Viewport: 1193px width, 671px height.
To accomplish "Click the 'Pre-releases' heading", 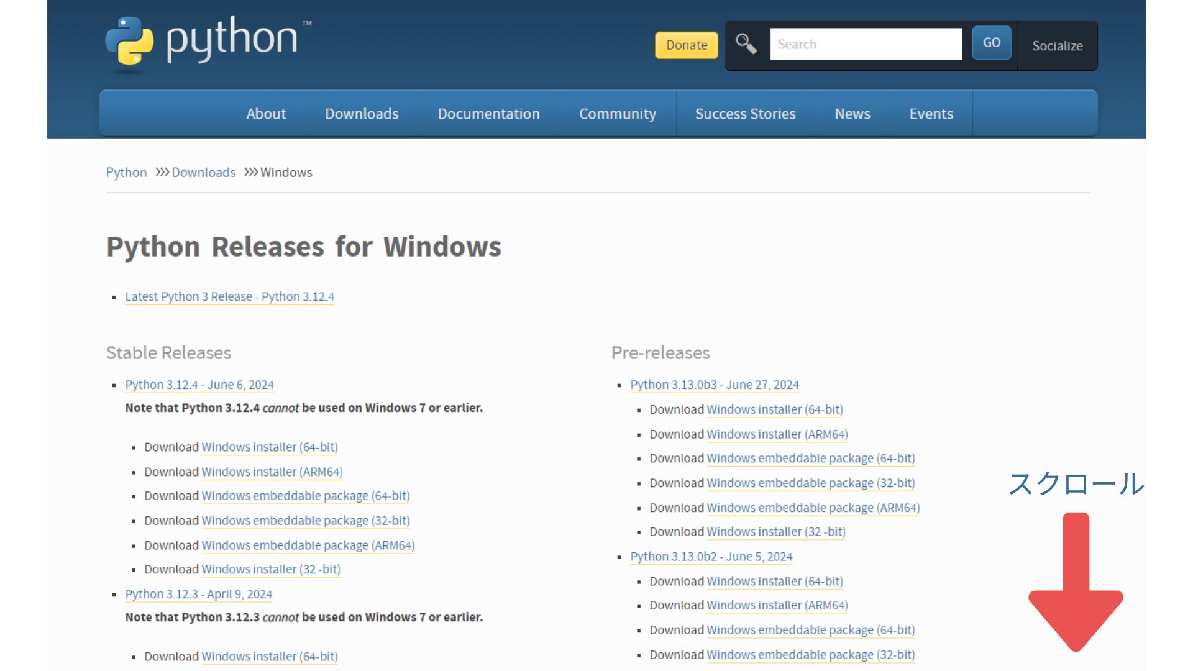I will (660, 353).
